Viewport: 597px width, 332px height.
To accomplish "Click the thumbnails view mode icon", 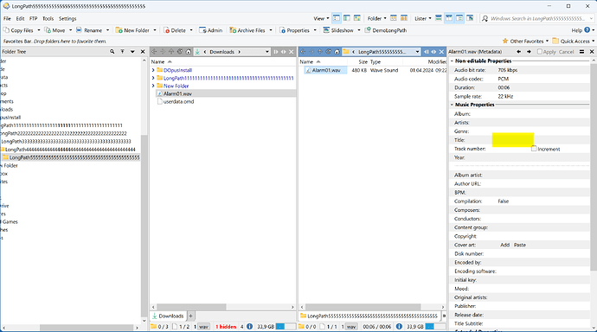I will [356, 18].
